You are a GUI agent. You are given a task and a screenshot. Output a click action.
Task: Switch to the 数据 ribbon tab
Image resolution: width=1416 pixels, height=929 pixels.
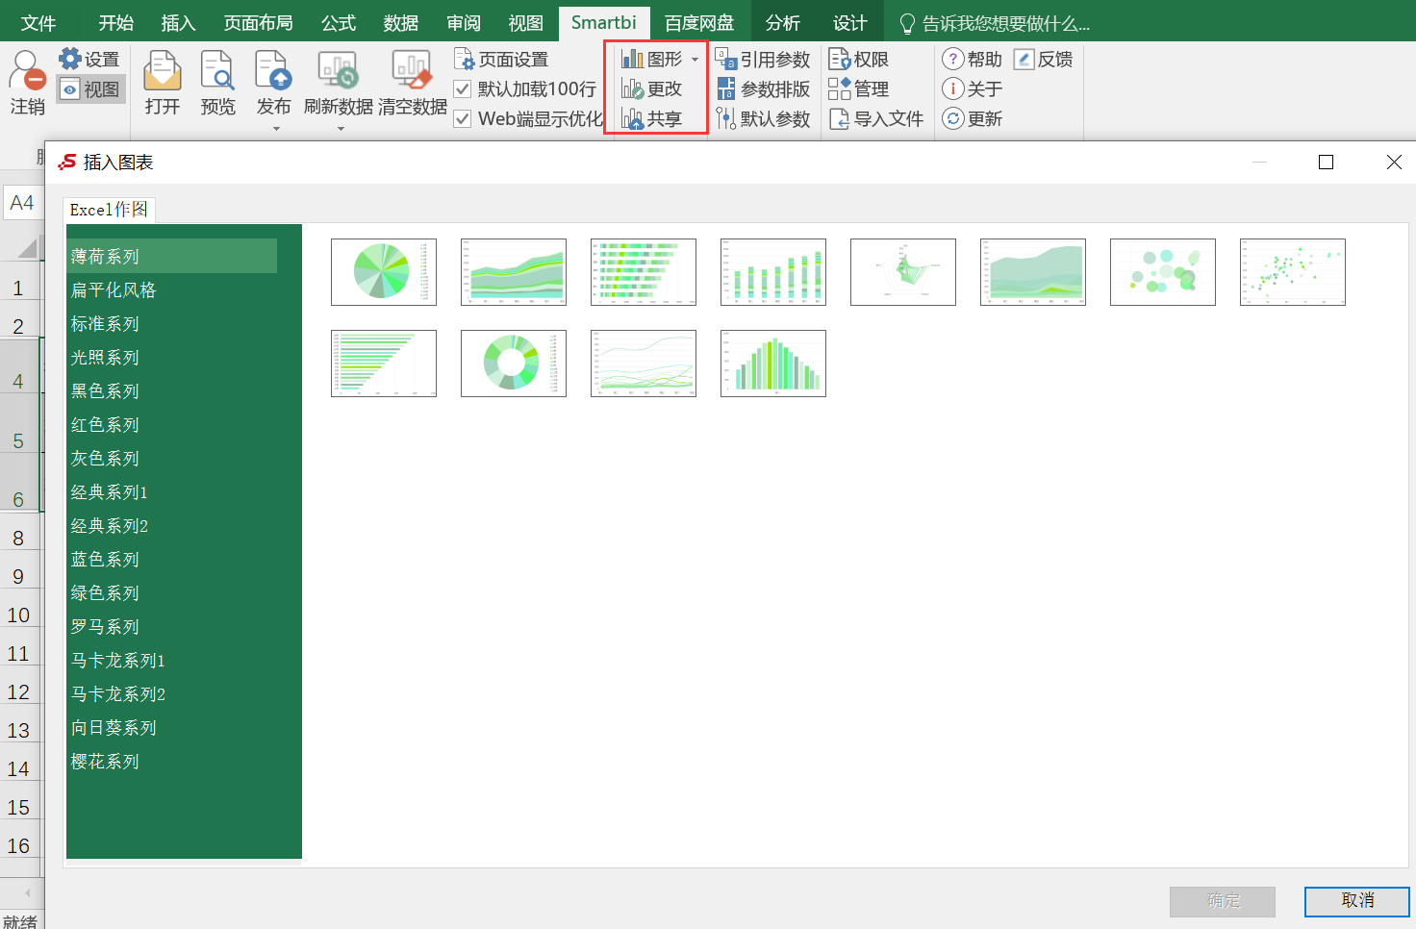400,23
